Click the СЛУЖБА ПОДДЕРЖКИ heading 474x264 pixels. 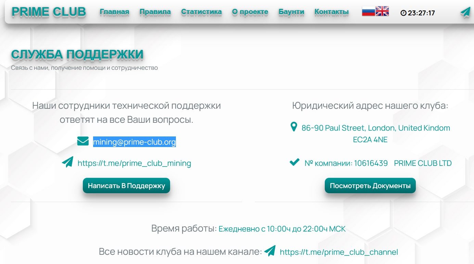click(x=77, y=55)
